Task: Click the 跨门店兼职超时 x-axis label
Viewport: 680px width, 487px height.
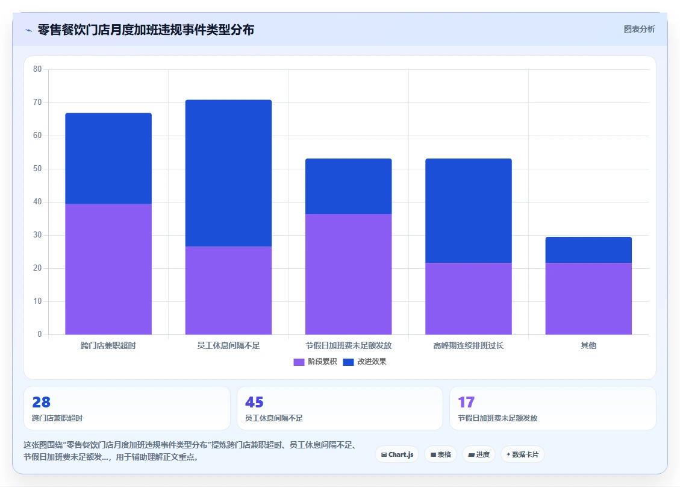Action: pyautogui.click(x=108, y=345)
